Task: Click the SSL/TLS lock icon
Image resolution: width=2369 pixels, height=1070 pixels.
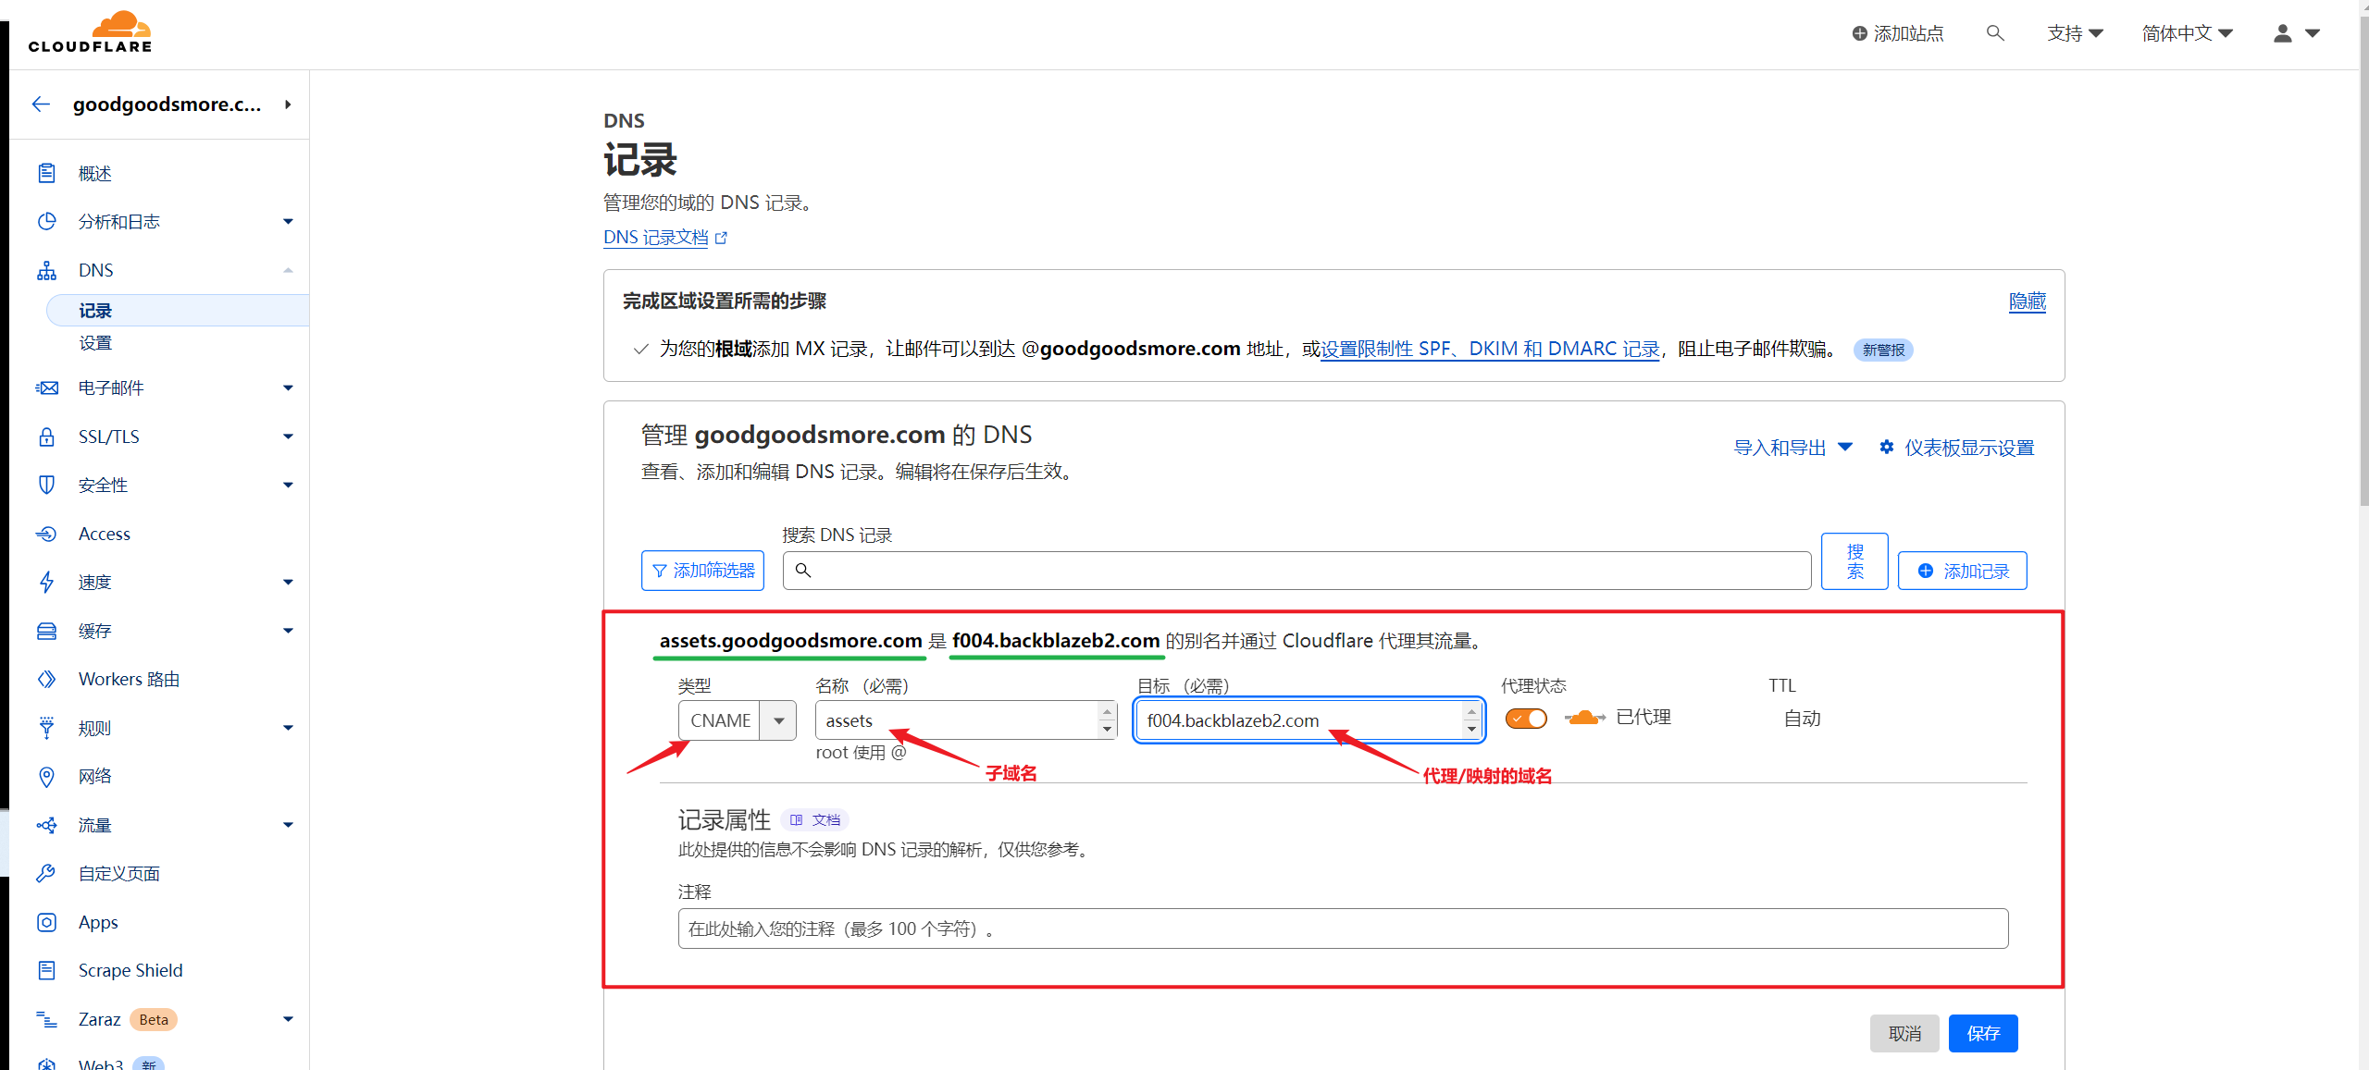Action: pyautogui.click(x=46, y=437)
